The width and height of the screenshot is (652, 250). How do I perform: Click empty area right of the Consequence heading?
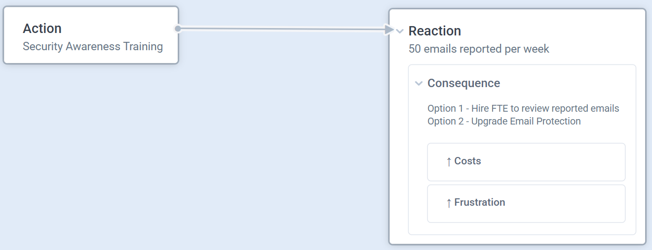pos(568,84)
